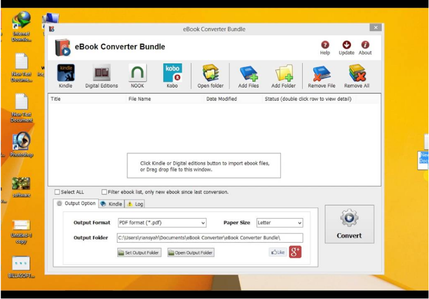This screenshot has height=299, width=429.
Task: Switch to the Kindle settings tab
Action: click(x=111, y=204)
